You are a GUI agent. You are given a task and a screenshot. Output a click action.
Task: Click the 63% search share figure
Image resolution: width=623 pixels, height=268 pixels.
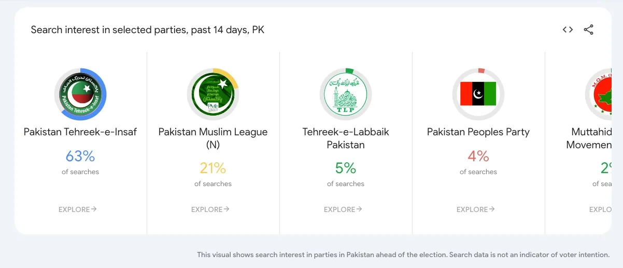click(x=80, y=156)
